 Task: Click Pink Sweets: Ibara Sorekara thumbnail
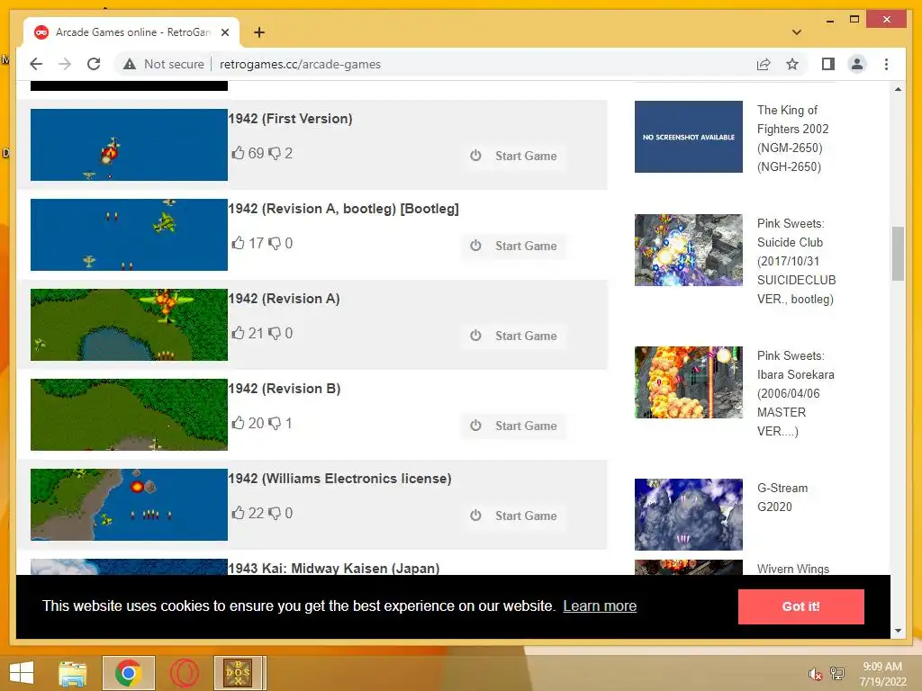click(689, 381)
